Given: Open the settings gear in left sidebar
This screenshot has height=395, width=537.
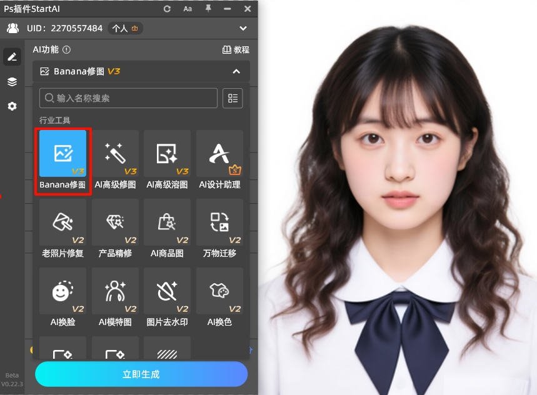Looking at the screenshot, I should click(11, 106).
